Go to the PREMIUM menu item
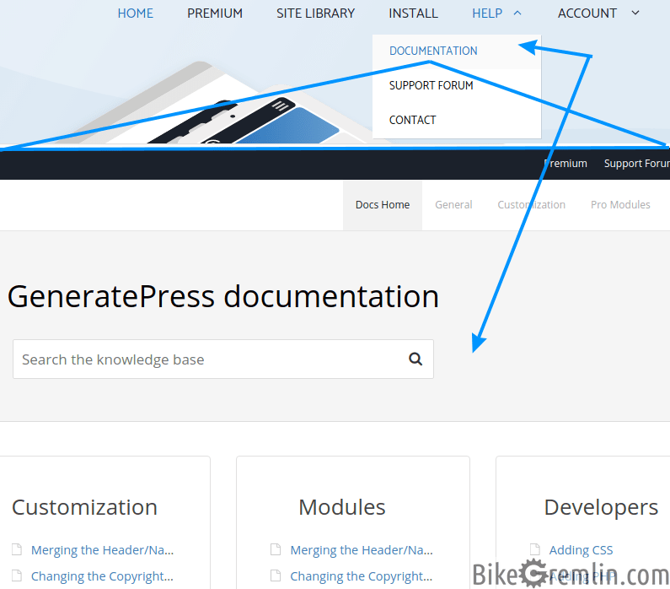Image resolution: width=670 pixels, height=589 pixels. 215,14
